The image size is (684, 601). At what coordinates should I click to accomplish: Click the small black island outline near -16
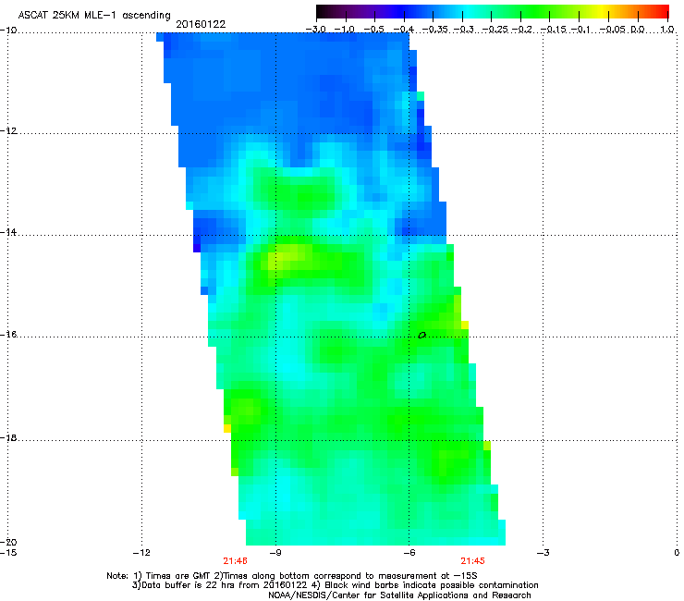(421, 336)
